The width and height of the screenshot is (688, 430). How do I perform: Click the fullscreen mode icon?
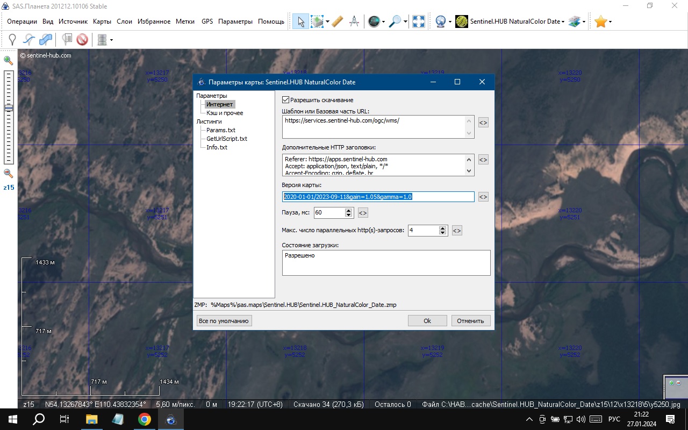418,21
